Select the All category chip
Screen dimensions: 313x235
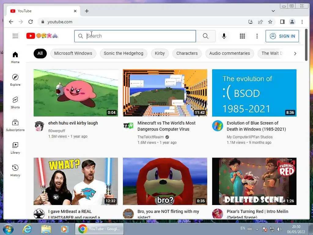tap(40, 53)
